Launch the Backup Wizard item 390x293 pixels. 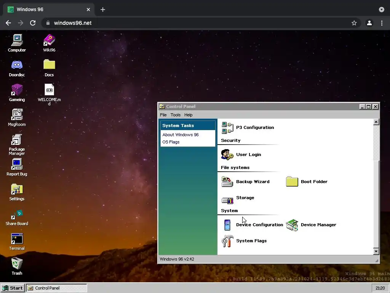(246, 182)
